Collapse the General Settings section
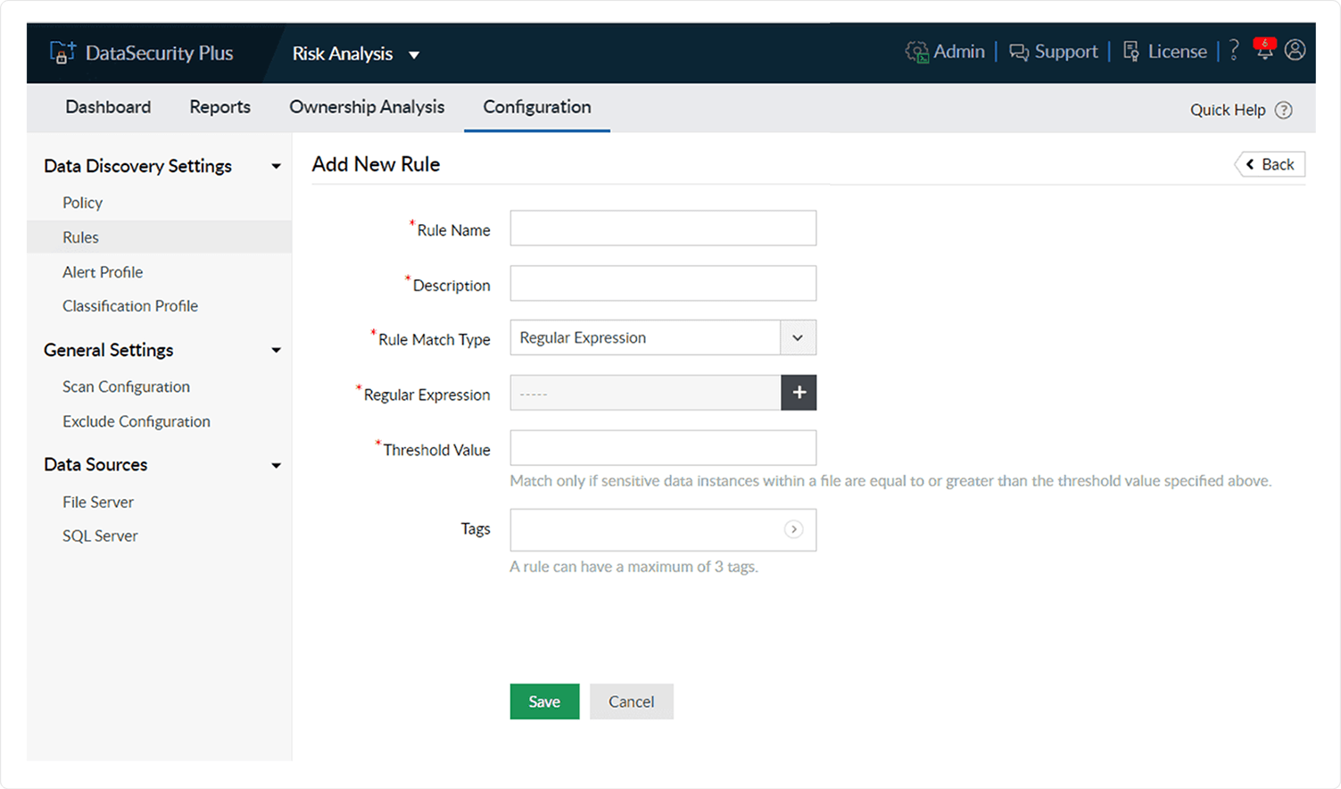1341x789 pixels. tap(276, 350)
